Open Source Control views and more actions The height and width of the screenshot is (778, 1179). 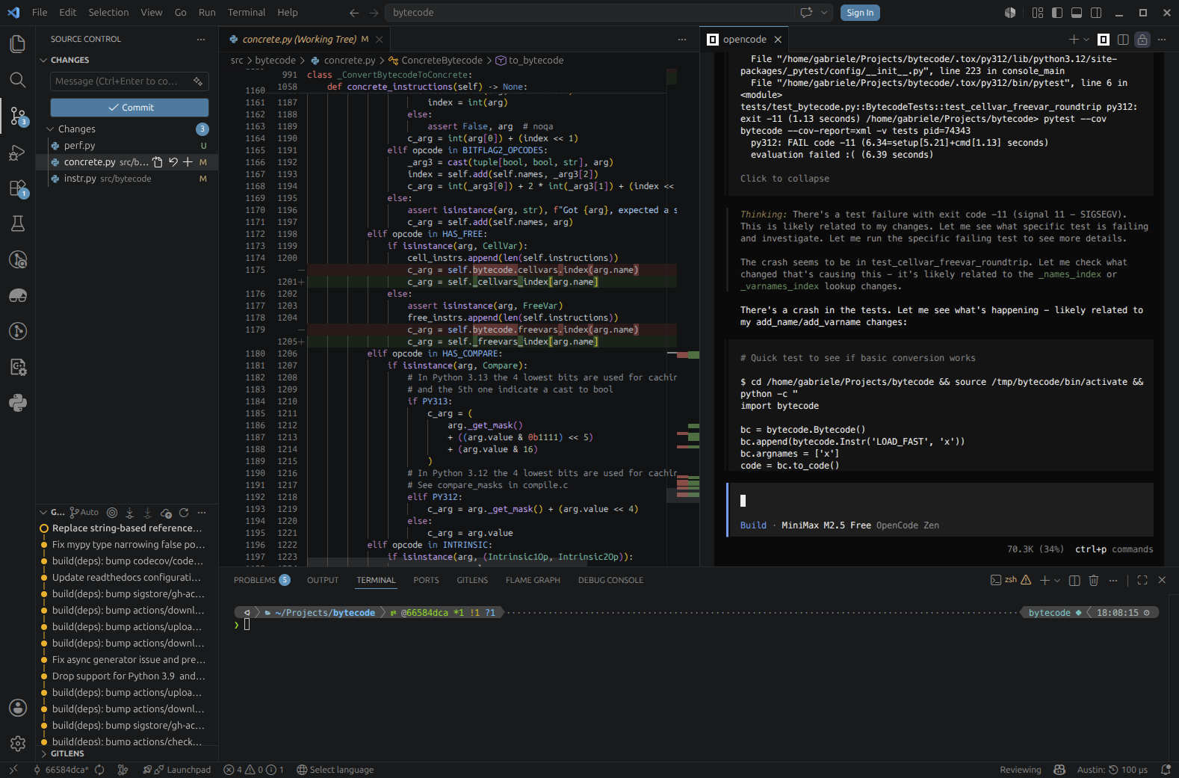click(x=201, y=39)
